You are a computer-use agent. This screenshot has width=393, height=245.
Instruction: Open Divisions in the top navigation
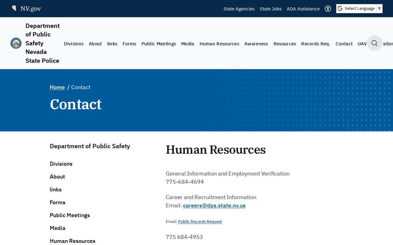[74, 44]
